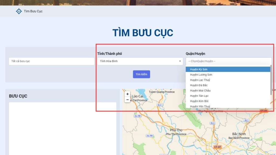The width and height of the screenshot is (276, 155).
Task: Open the Quận/Huyện select box
Action: click(x=229, y=61)
